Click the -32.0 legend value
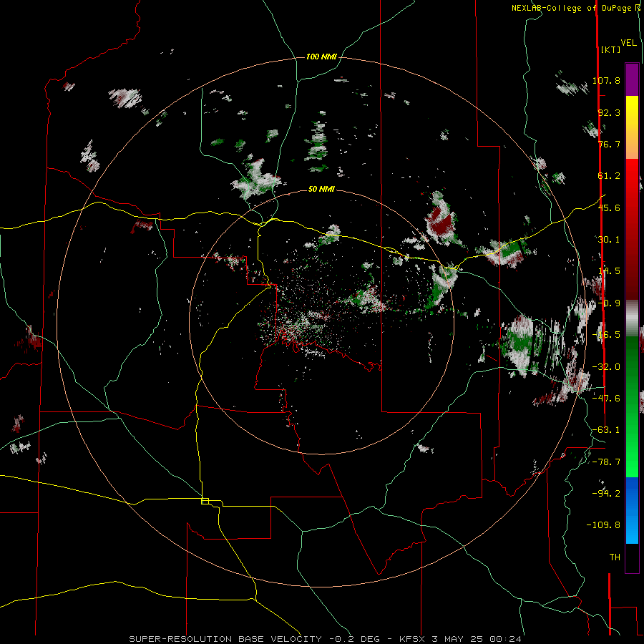Image resolution: width=644 pixels, height=644 pixels. pyautogui.click(x=606, y=367)
